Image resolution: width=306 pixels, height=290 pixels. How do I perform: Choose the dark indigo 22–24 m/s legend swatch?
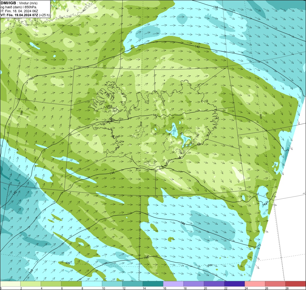234,284
